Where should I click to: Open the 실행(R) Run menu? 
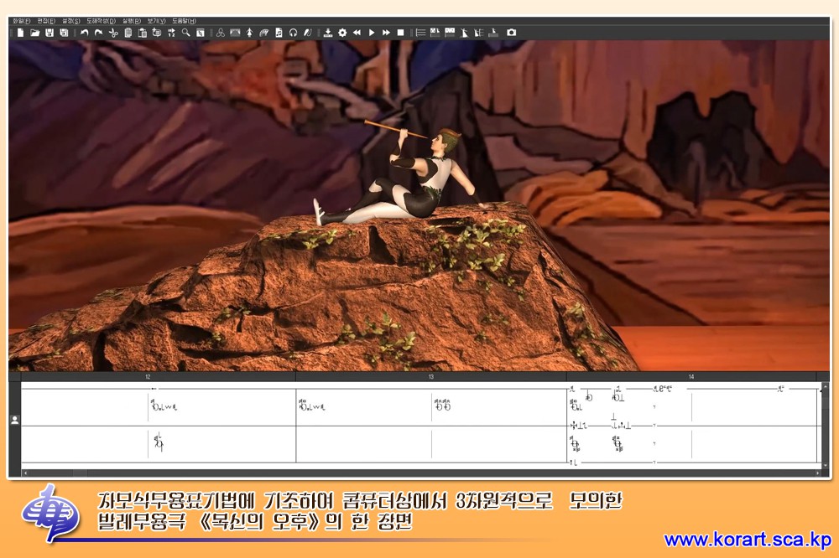point(131,21)
